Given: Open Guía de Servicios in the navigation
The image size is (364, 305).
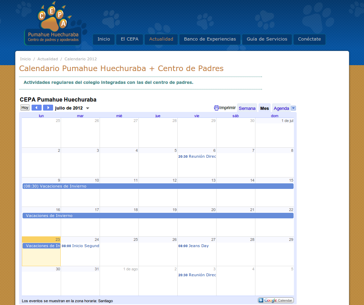Looking at the screenshot, I should (267, 39).
